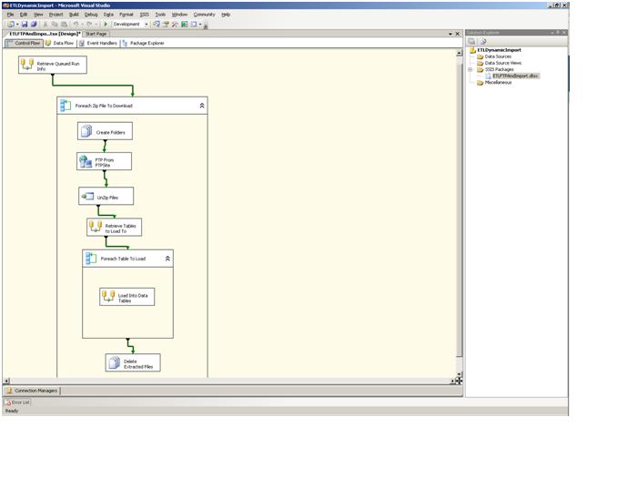The height and width of the screenshot is (478, 637).
Task: Select the FTP From FTPSite task
Action: point(104,161)
